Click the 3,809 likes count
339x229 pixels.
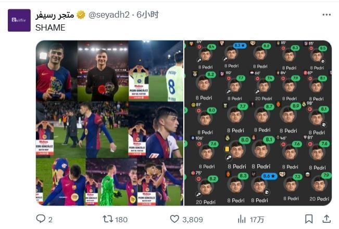pos(193,220)
